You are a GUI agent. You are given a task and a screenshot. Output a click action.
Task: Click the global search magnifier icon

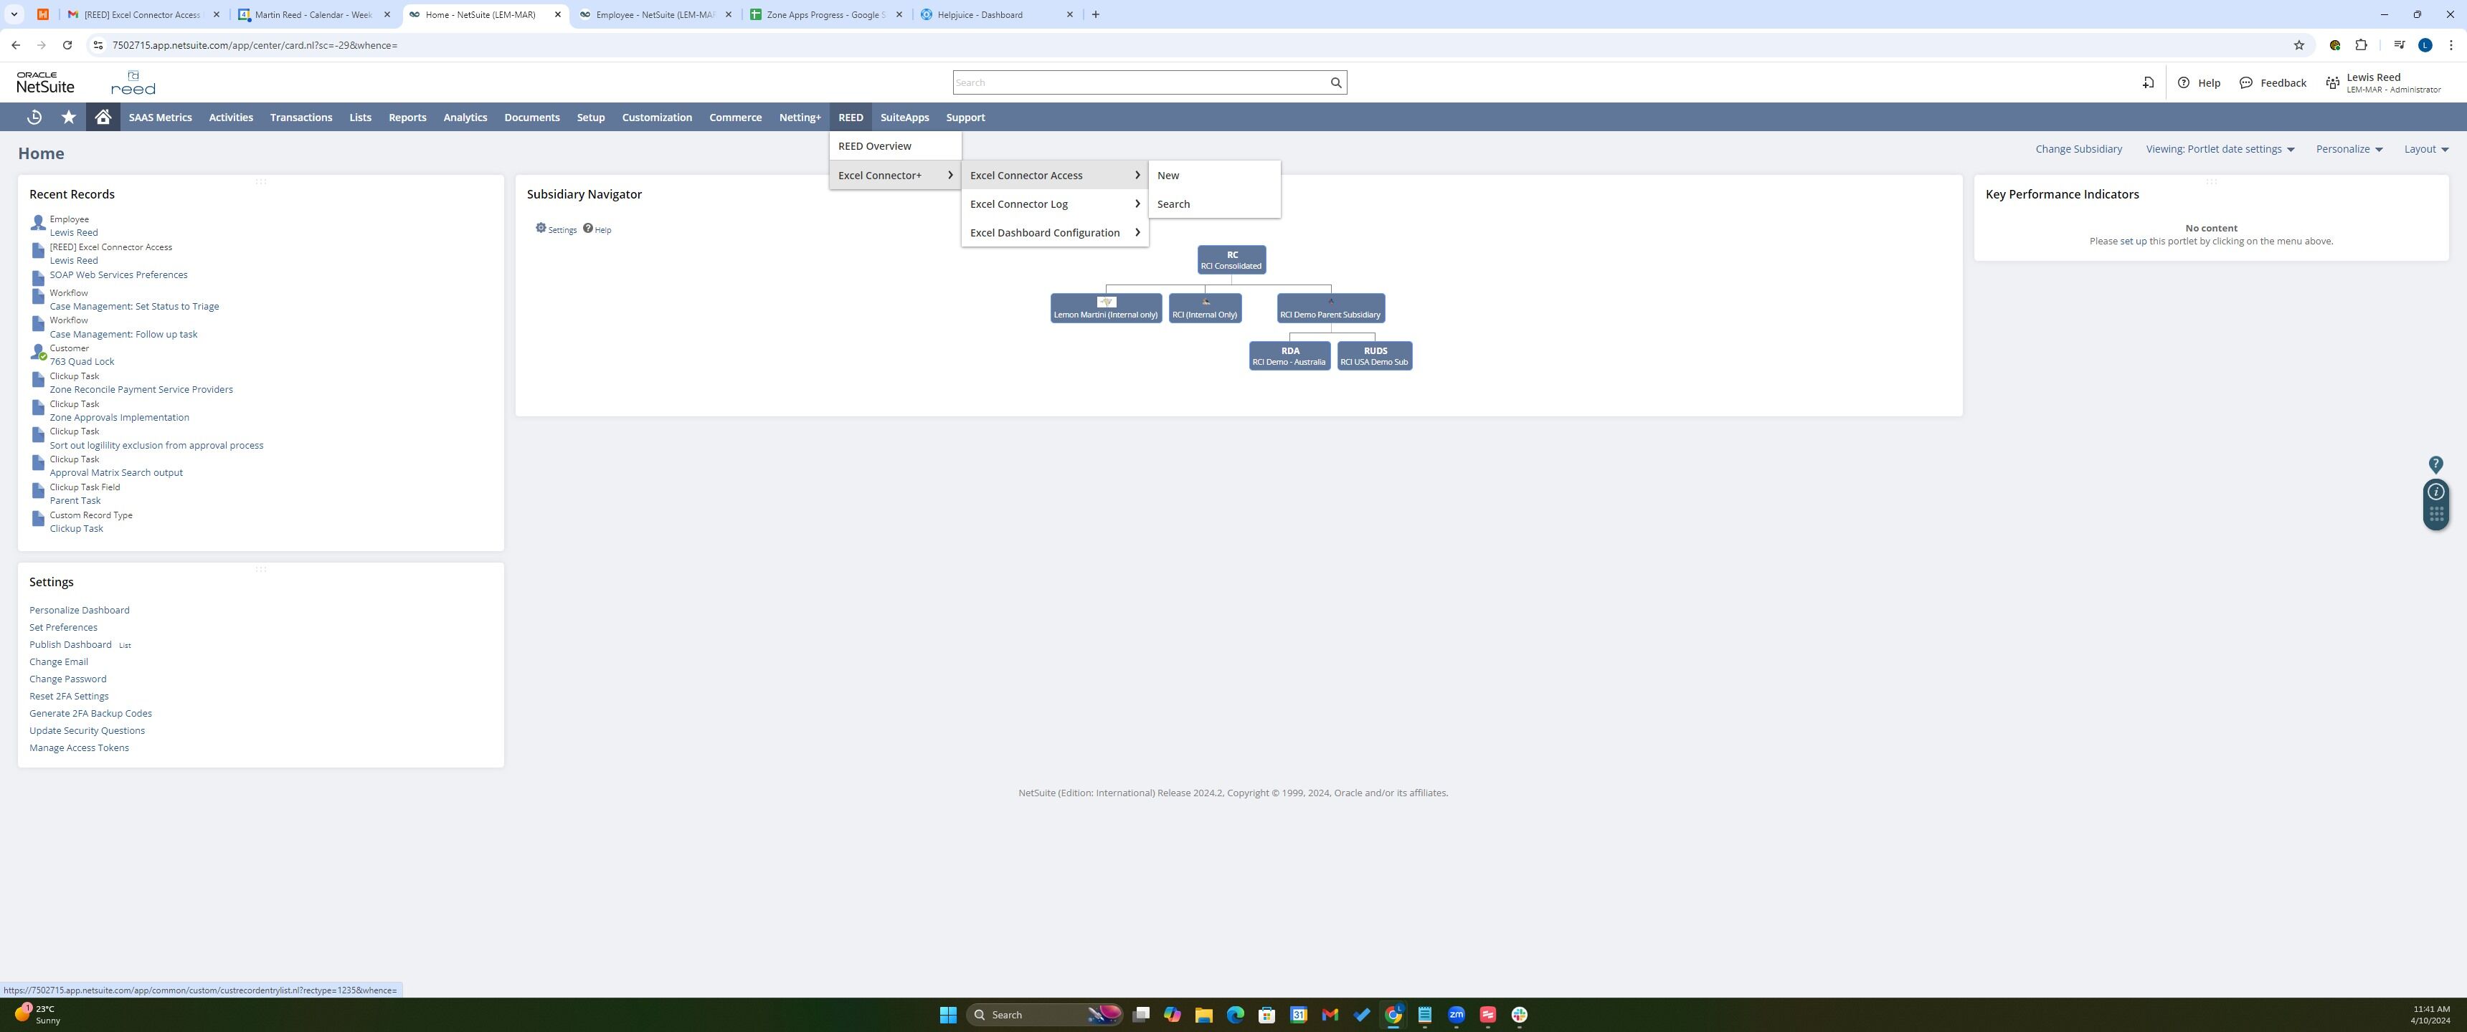tap(1335, 82)
